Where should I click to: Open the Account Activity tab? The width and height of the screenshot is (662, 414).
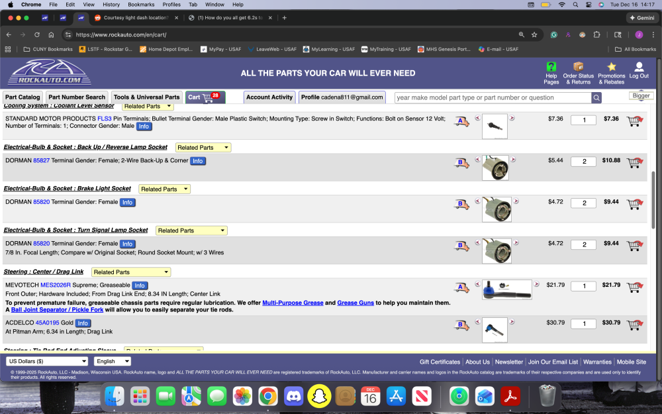[x=269, y=97]
